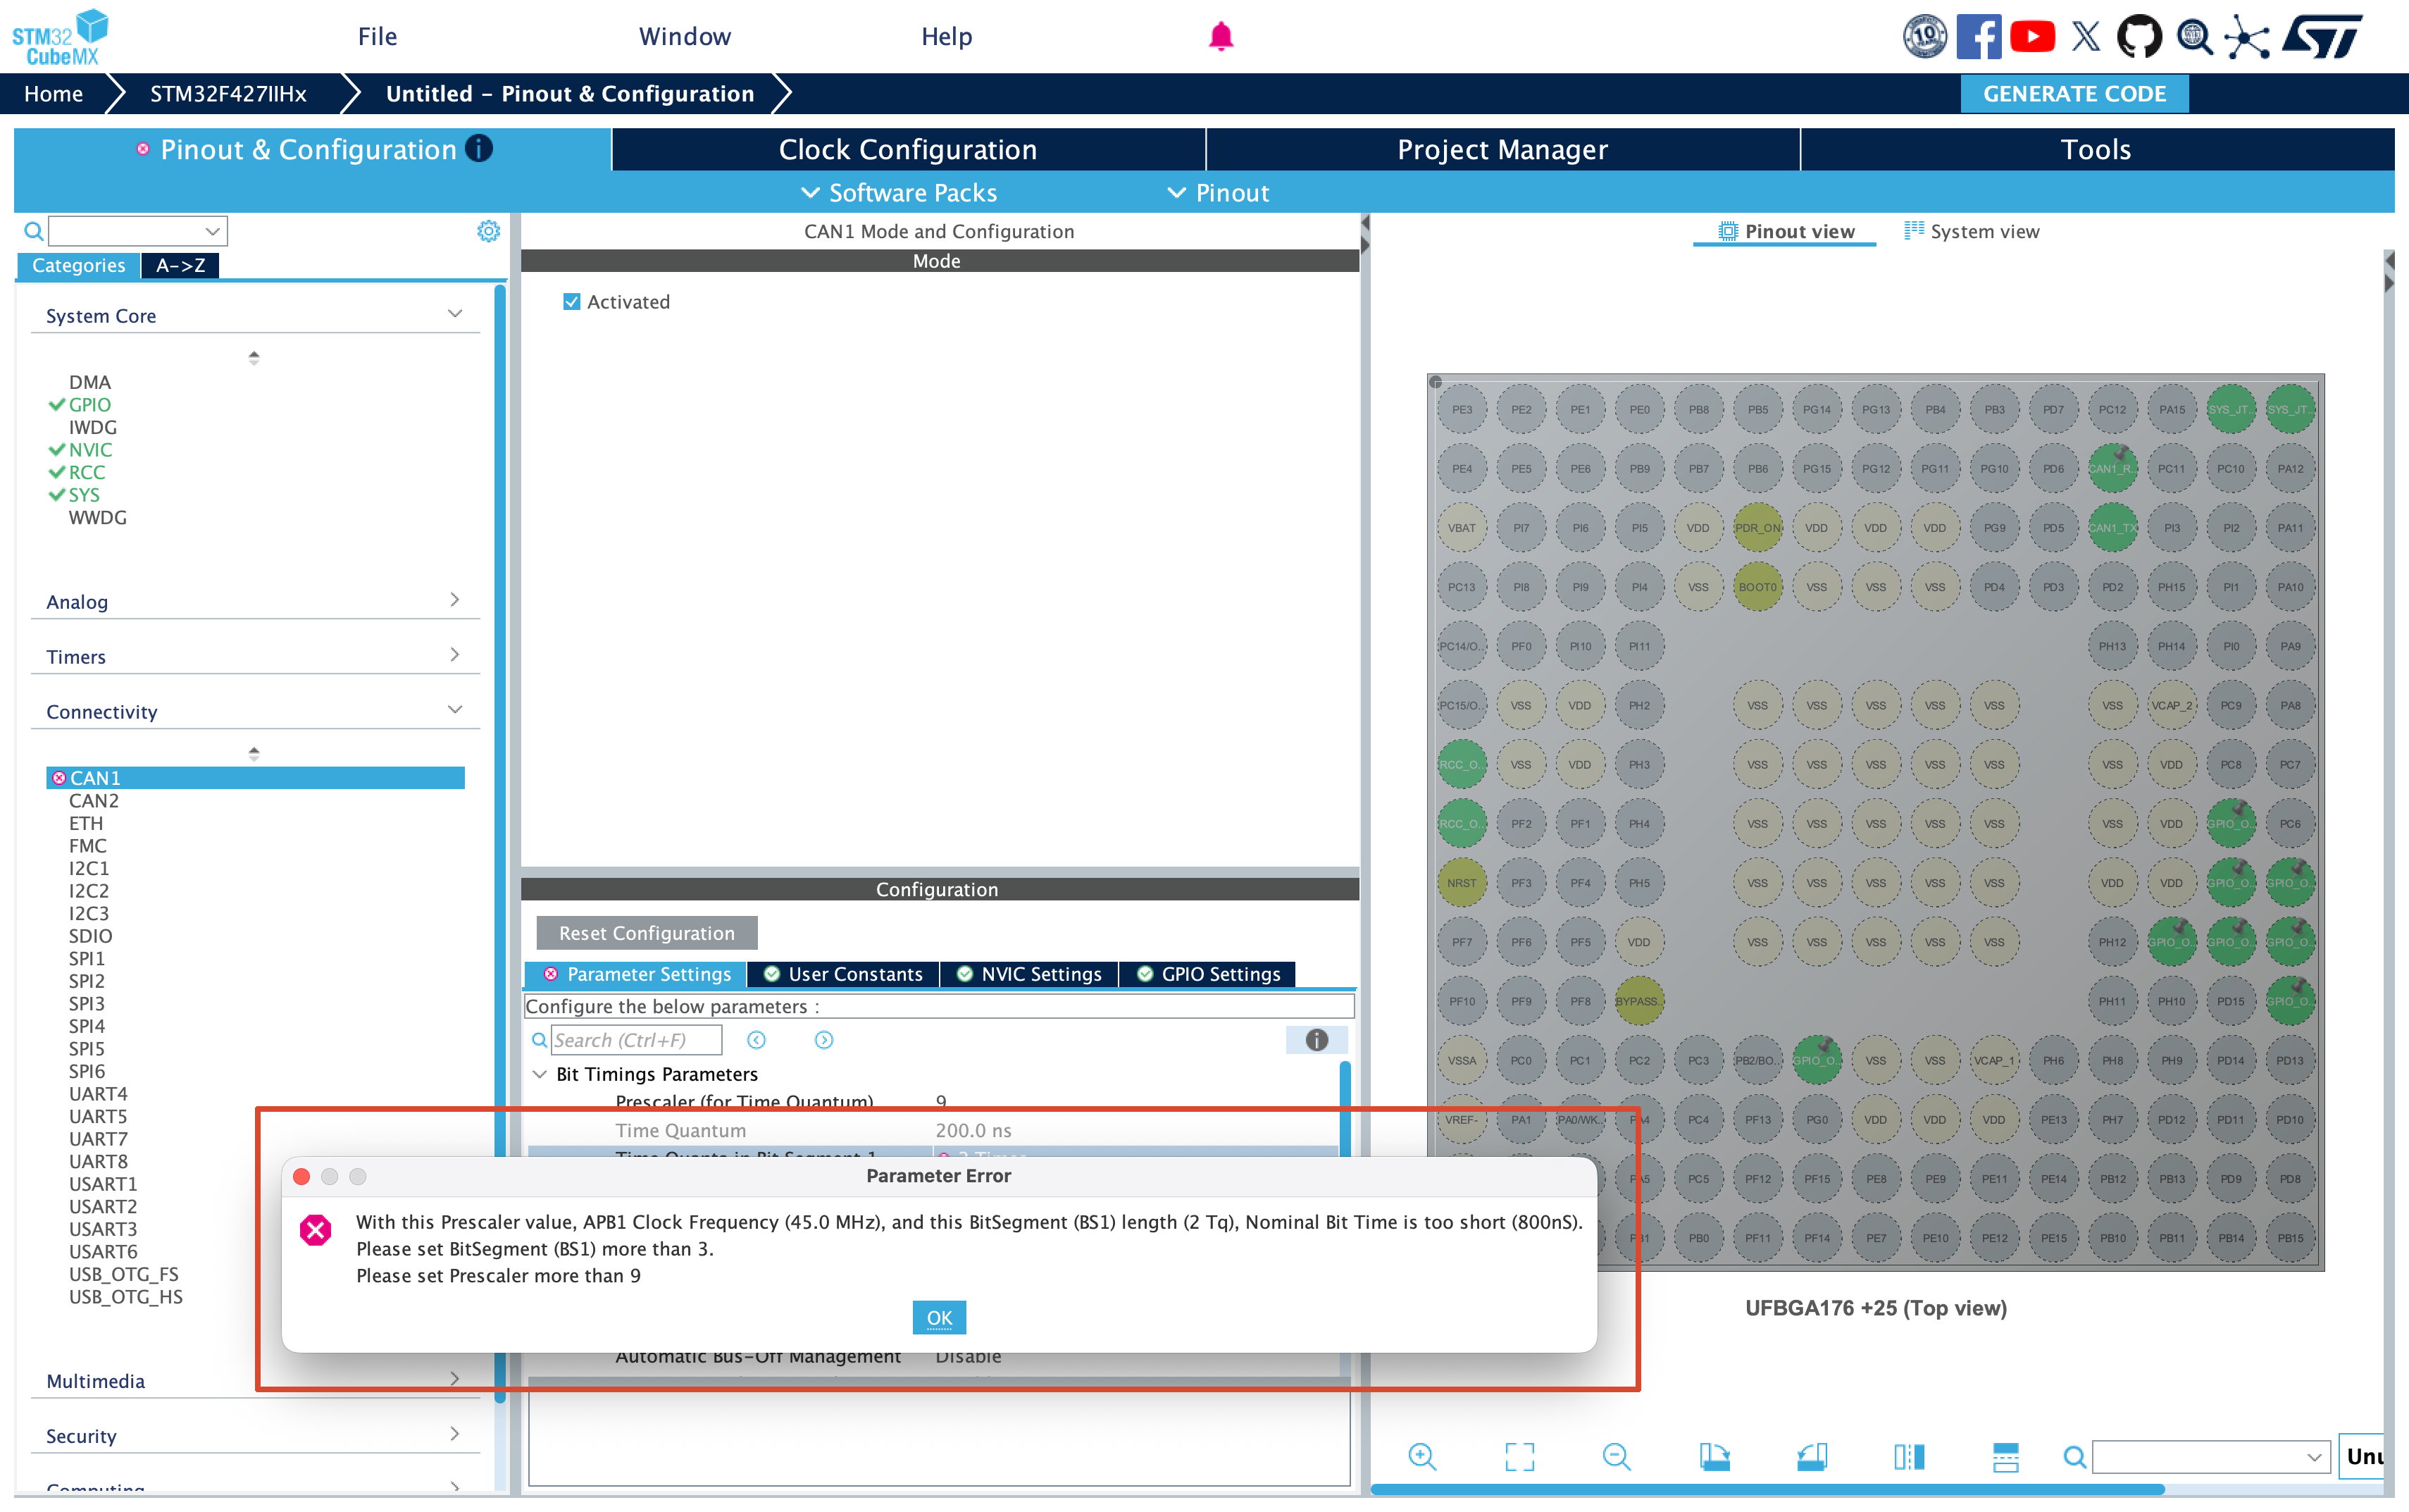Image resolution: width=2409 pixels, height=1512 pixels.
Task: Select ETH in the Connectivity list
Action: (86, 824)
